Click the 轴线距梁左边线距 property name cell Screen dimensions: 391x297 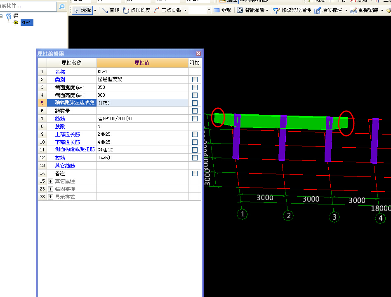pos(72,103)
